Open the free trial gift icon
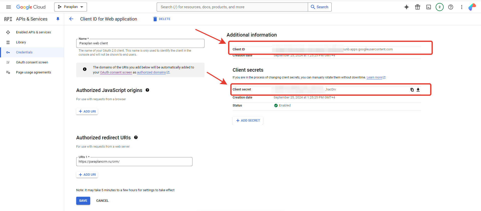 417,7
